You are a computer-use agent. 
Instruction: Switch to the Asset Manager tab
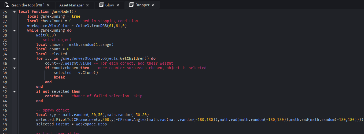click(71, 5)
